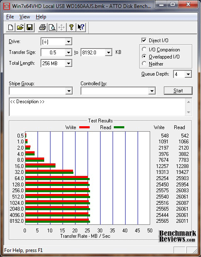Minimize the ATTO Disk Benchmark window
This screenshot has width=201, height=257.
(161, 5)
